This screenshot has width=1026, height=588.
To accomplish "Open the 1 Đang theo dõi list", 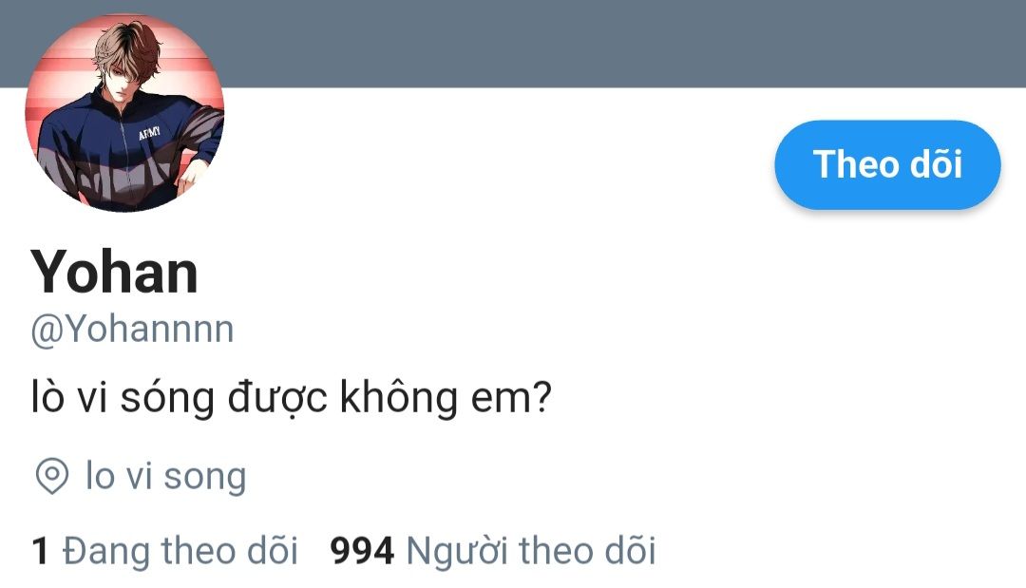I will 164,550.
